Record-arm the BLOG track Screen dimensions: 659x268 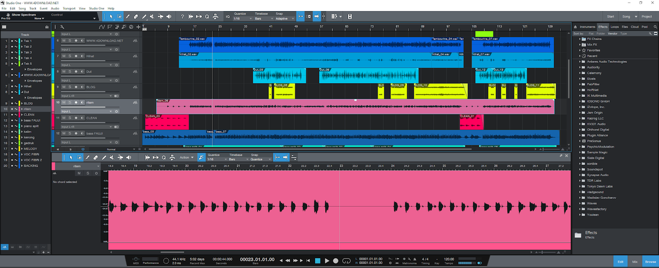point(76,87)
